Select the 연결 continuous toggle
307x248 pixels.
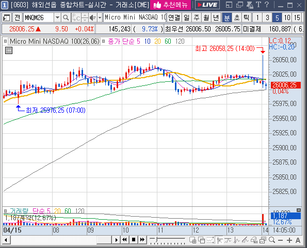coord(174,18)
